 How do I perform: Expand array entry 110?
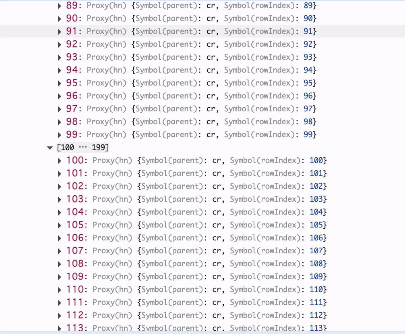pyautogui.click(x=60, y=290)
